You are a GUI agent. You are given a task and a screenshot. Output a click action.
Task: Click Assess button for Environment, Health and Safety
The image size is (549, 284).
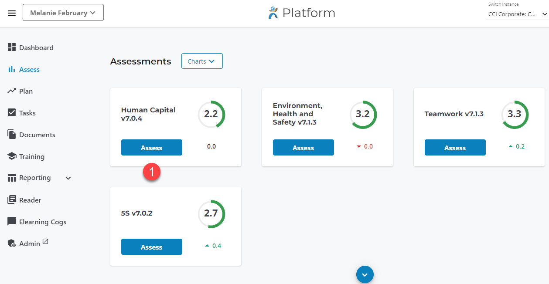pos(303,148)
